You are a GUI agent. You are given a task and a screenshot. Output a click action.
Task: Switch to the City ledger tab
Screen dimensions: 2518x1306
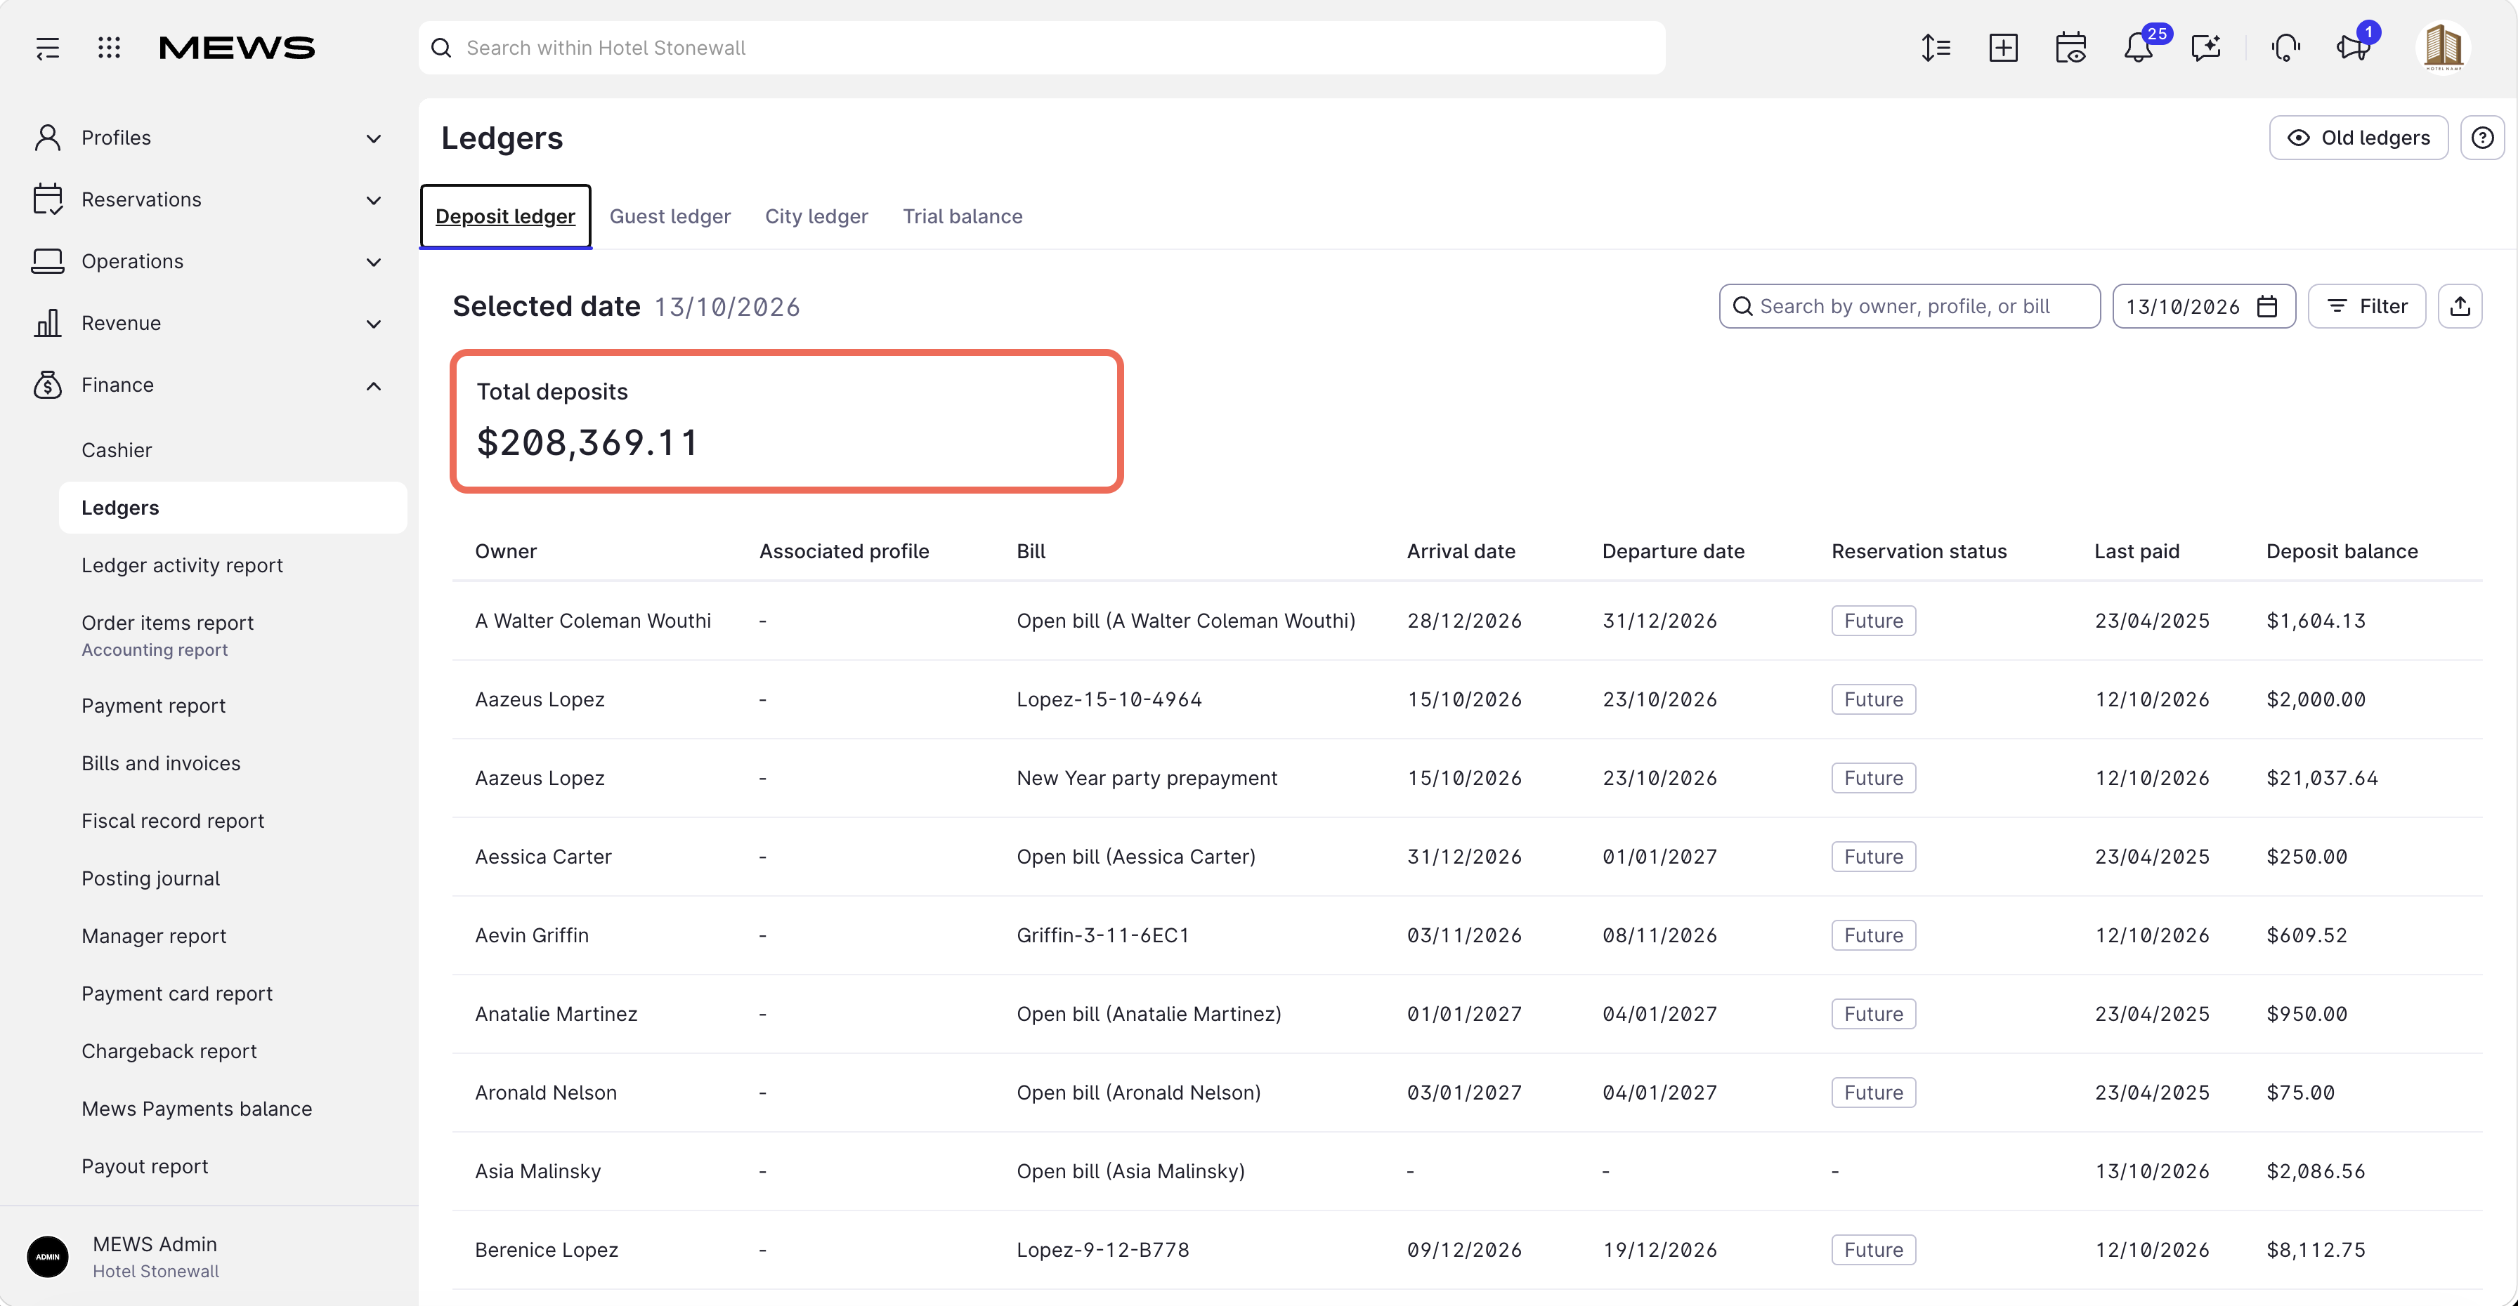coord(816,217)
